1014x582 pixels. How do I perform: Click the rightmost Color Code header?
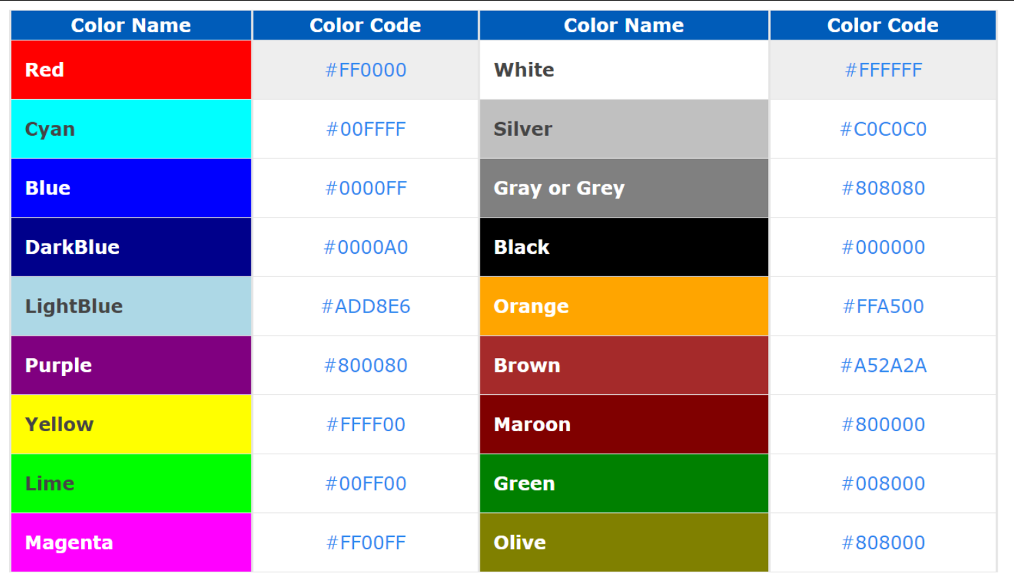[883, 25]
